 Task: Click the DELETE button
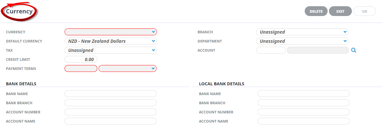click(x=316, y=11)
